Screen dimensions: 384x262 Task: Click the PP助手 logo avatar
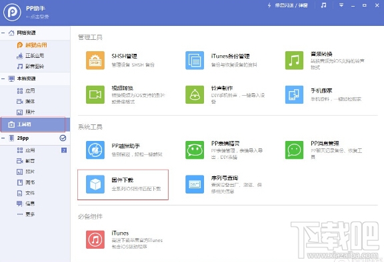[12, 12]
